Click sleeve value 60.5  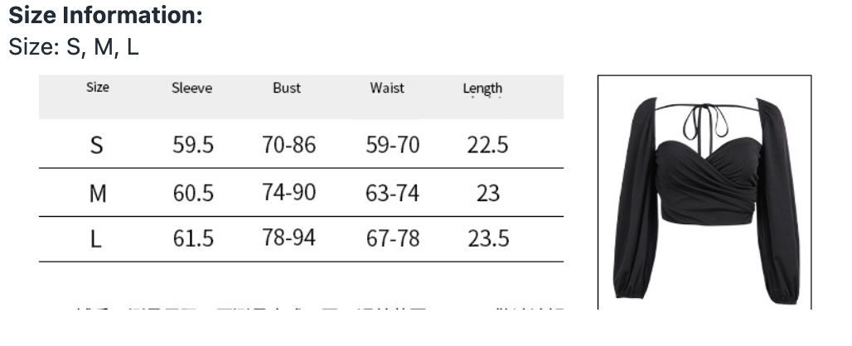[x=193, y=193]
